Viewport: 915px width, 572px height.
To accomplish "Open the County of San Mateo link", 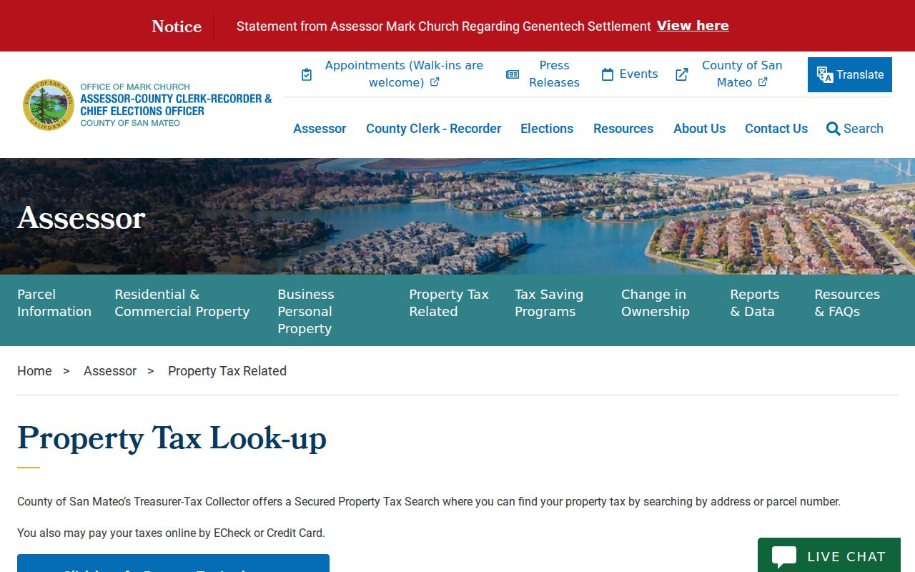I will 742,74.
